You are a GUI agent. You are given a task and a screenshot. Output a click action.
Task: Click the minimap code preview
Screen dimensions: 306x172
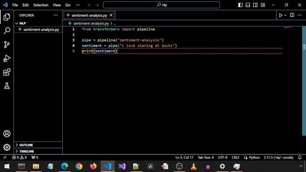[288, 28]
